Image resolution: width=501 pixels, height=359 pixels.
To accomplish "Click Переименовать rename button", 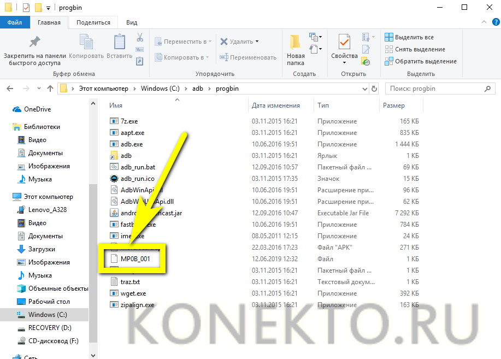I will pyautogui.click(x=249, y=57).
